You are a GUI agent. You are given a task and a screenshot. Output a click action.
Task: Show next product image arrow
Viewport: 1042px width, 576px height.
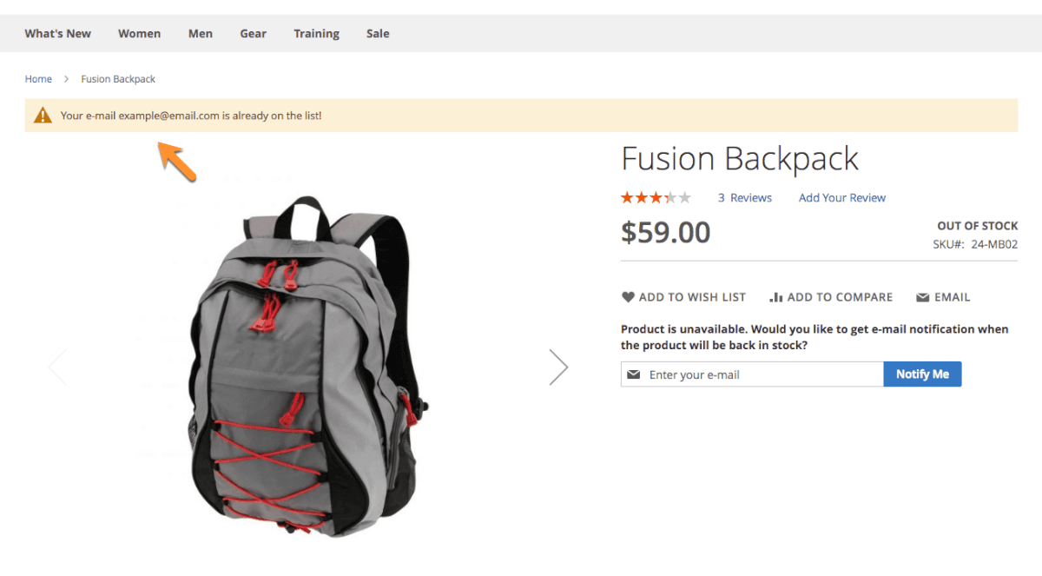[x=558, y=367]
